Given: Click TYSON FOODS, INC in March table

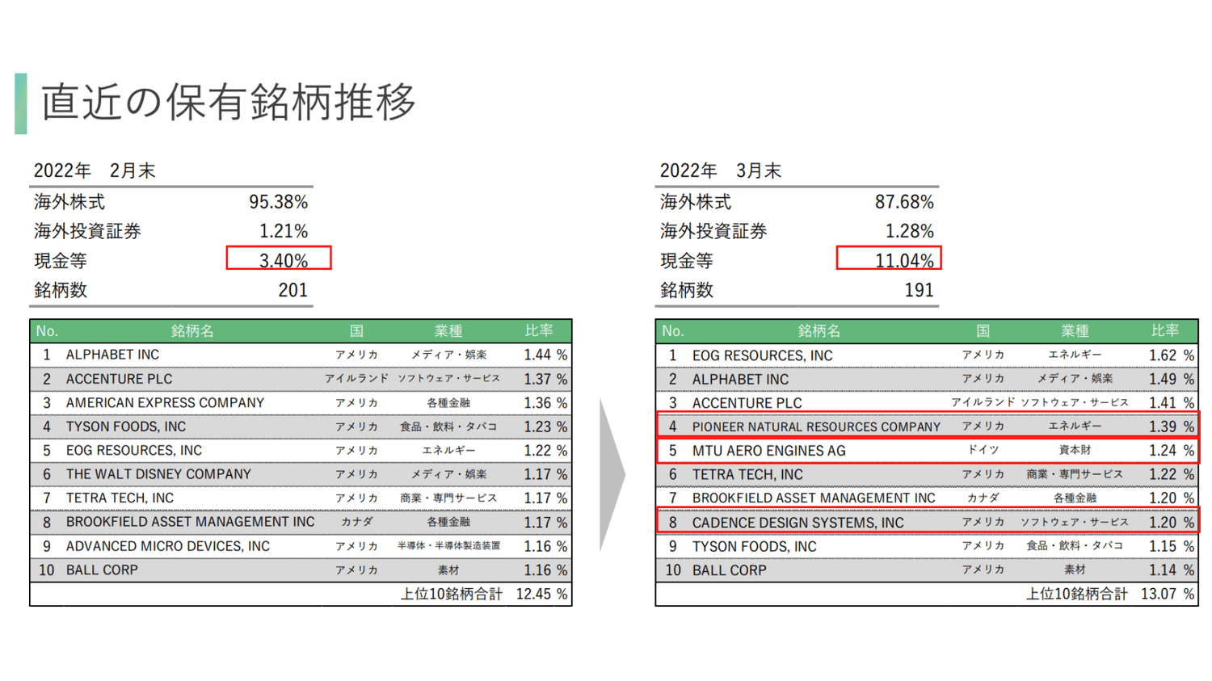Looking at the screenshot, I should [x=754, y=547].
